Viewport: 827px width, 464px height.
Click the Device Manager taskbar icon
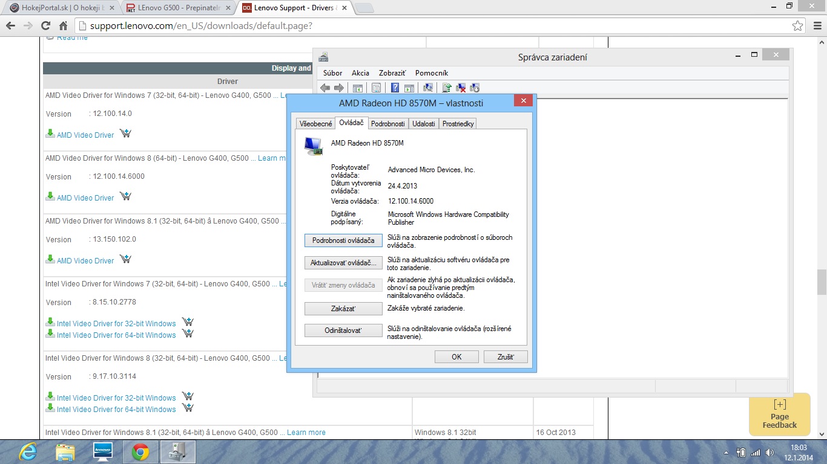[x=178, y=451]
